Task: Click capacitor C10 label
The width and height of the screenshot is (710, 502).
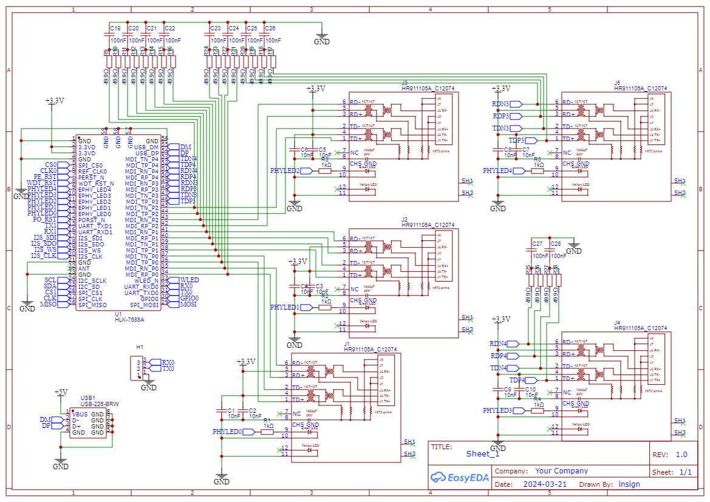Action: (530, 389)
